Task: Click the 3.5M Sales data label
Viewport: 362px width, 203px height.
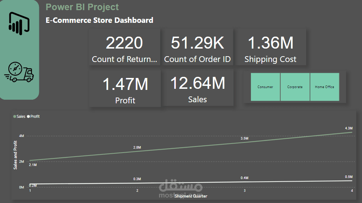Action: click(244, 138)
